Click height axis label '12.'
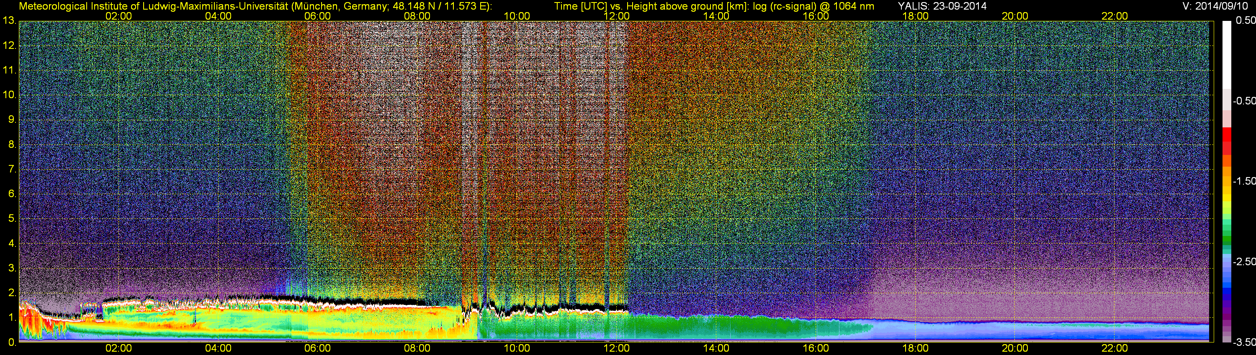1256x355 pixels. click(10, 46)
